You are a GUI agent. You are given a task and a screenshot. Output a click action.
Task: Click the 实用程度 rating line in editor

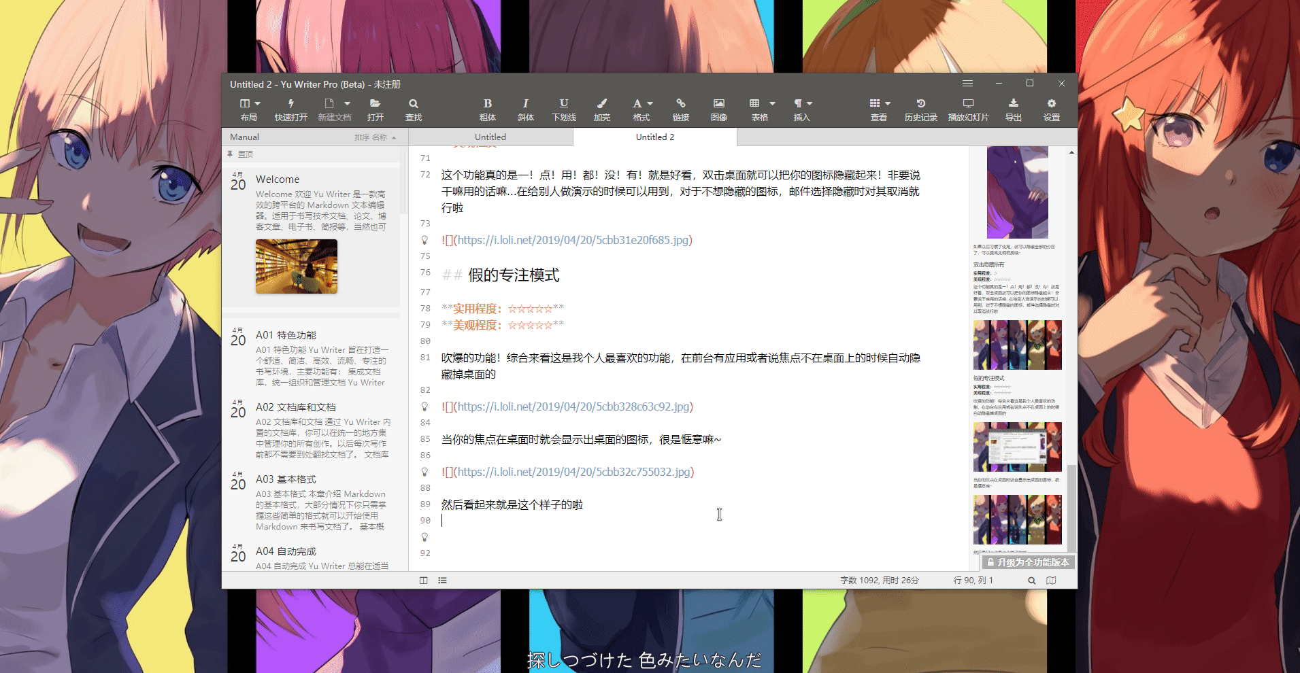tap(503, 309)
